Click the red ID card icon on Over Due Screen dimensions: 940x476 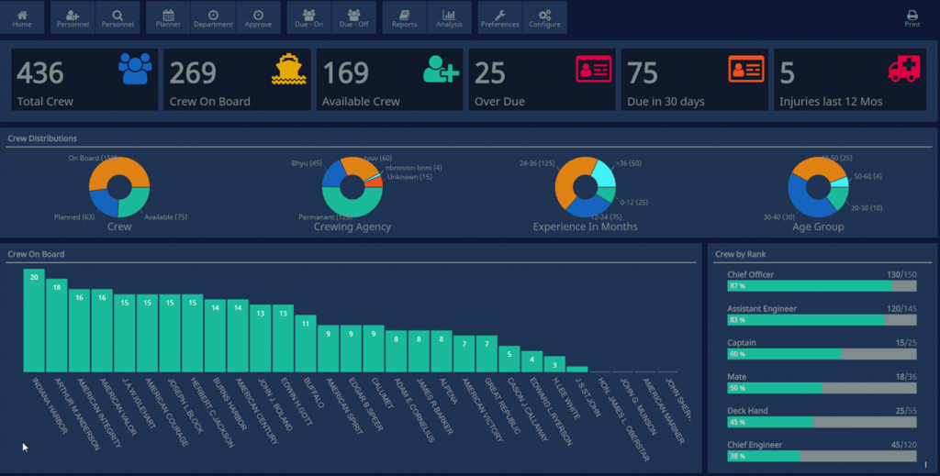[594, 69]
